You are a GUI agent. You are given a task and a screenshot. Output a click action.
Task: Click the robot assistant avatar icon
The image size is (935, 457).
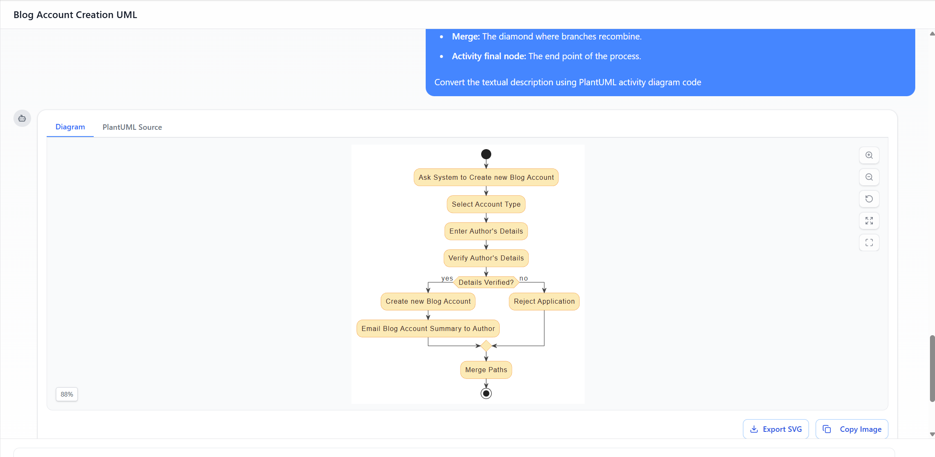click(22, 118)
